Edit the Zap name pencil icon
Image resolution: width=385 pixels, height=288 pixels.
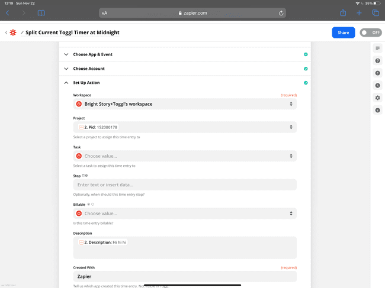click(x=22, y=33)
